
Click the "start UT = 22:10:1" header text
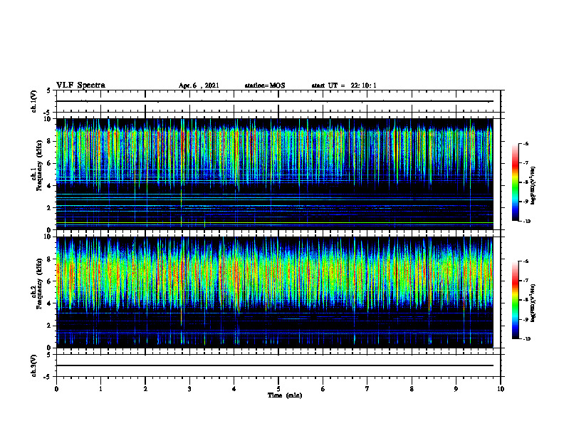coord(344,85)
